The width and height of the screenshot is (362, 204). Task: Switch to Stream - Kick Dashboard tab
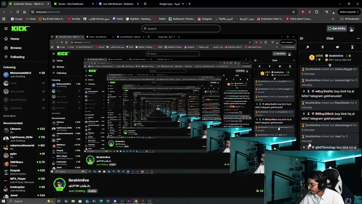coord(74,4)
